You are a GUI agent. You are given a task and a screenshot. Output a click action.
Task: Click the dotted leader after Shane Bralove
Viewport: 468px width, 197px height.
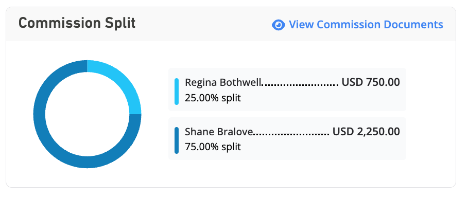click(x=291, y=134)
